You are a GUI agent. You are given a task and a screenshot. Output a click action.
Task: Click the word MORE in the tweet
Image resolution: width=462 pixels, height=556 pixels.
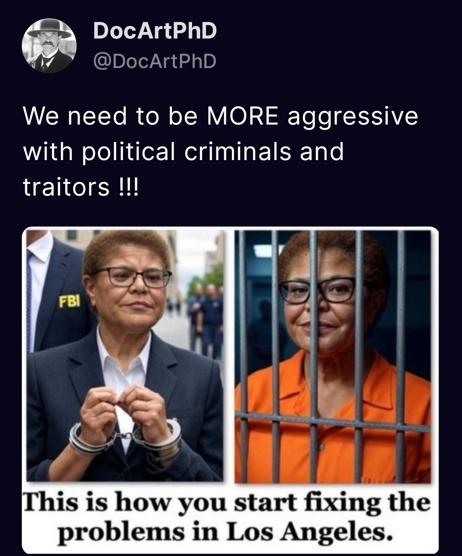point(242,116)
